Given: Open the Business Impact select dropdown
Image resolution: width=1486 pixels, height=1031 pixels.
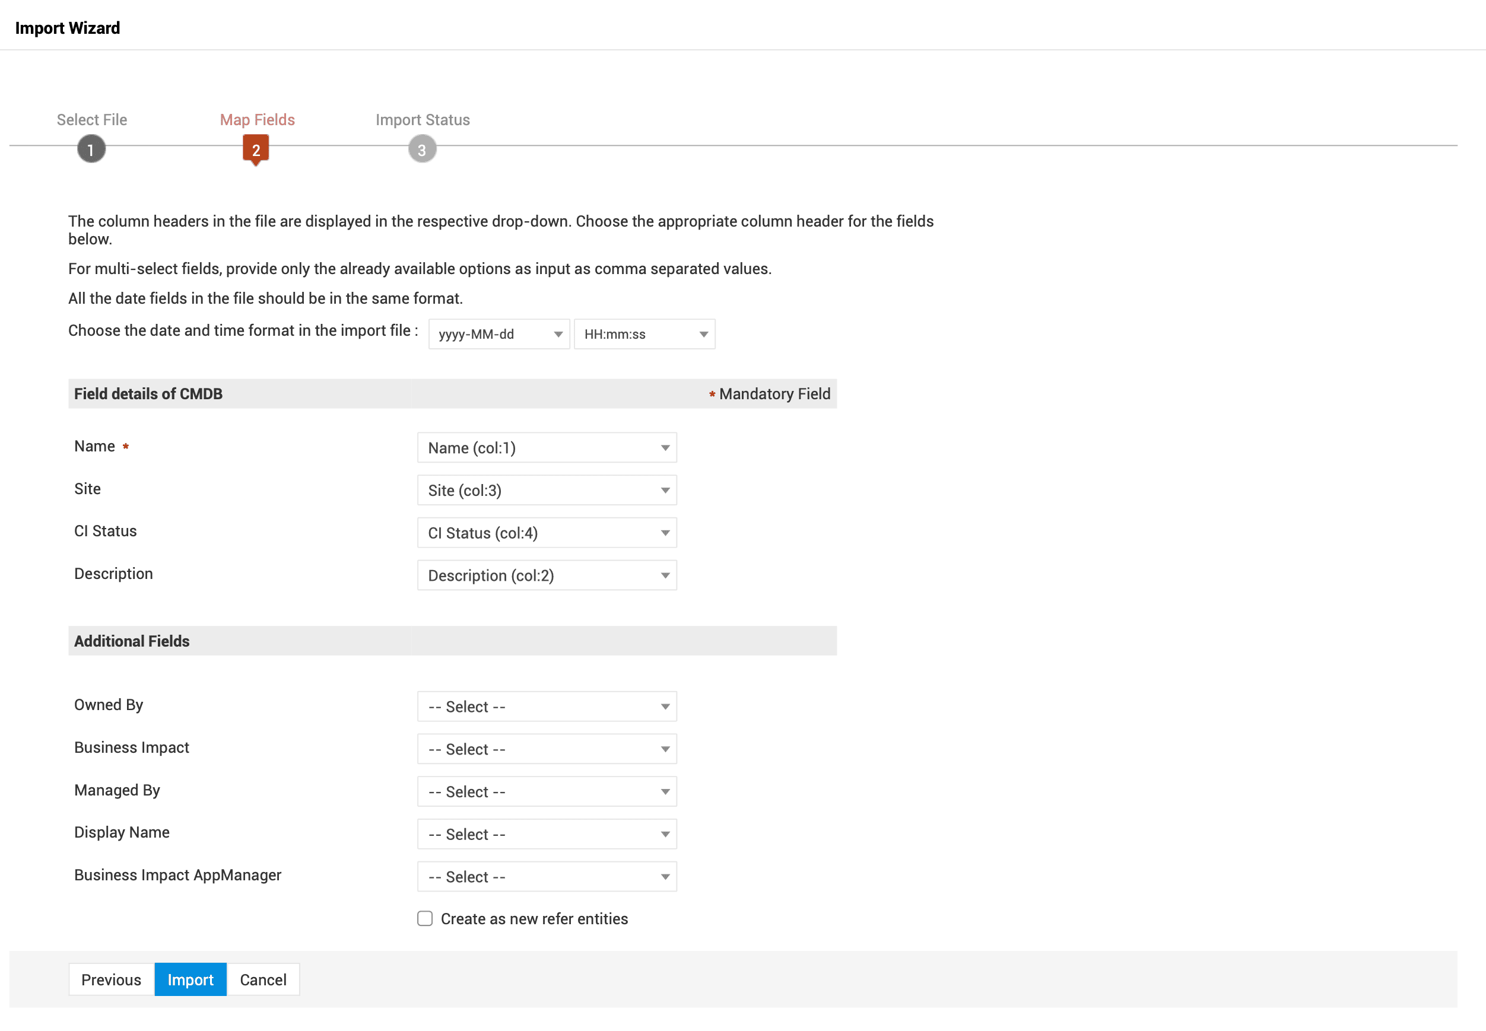Looking at the screenshot, I should point(547,749).
